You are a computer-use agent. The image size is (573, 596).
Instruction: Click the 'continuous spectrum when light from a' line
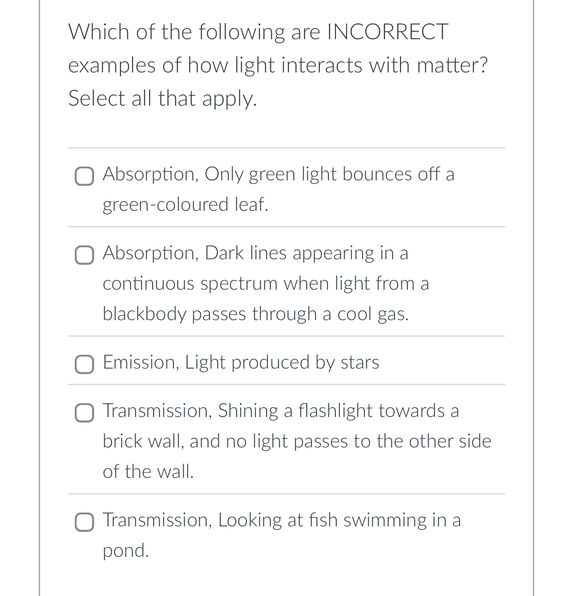(266, 283)
